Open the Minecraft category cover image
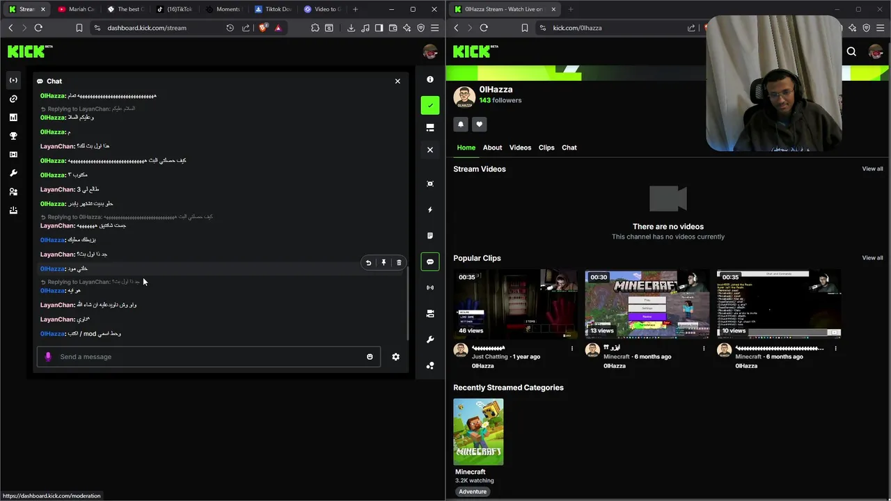891x501 pixels. pos(478,431)
